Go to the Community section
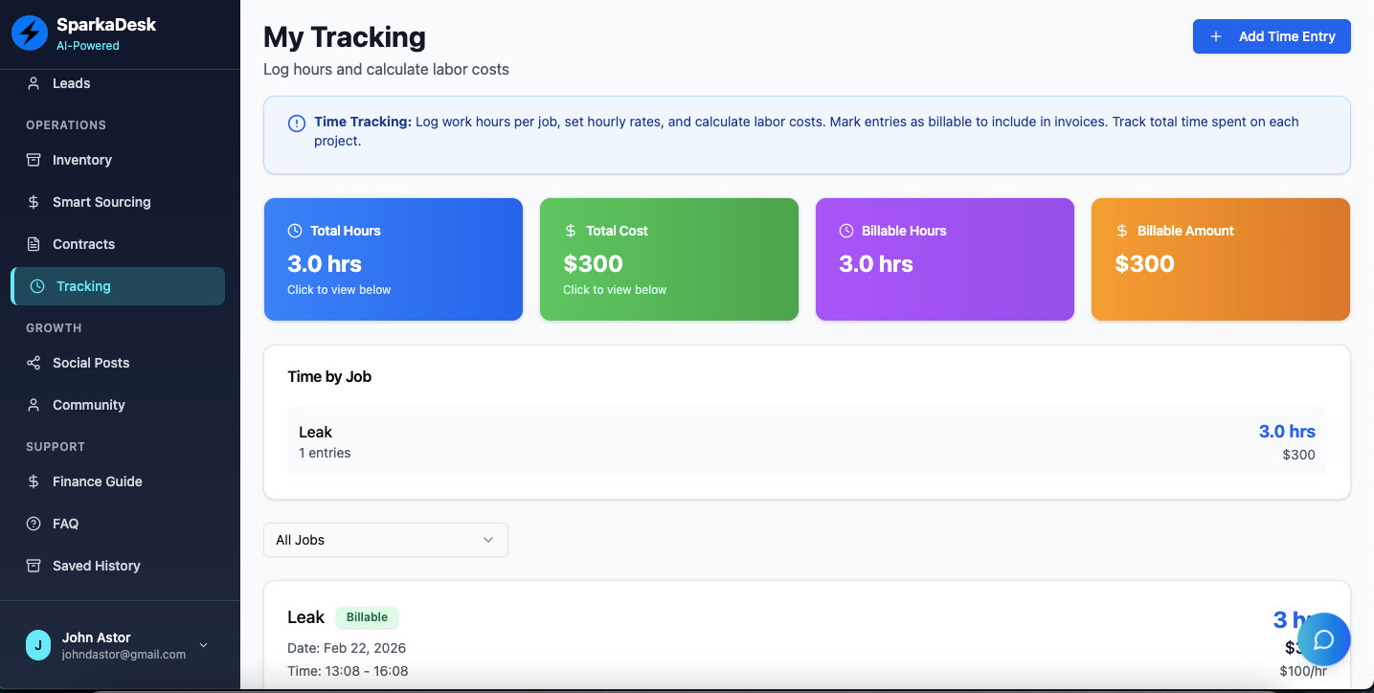This screenshot has width=1374, height=693. pyautogui.click(x=118, y=405)
